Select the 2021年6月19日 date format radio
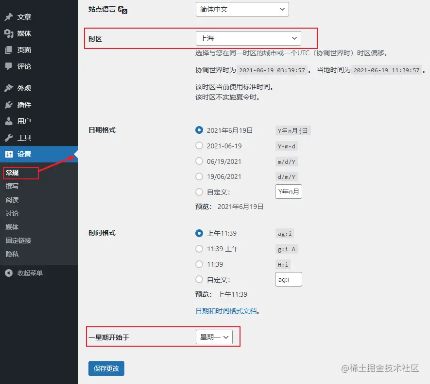 pyautogui.click(x=199, y=130)
